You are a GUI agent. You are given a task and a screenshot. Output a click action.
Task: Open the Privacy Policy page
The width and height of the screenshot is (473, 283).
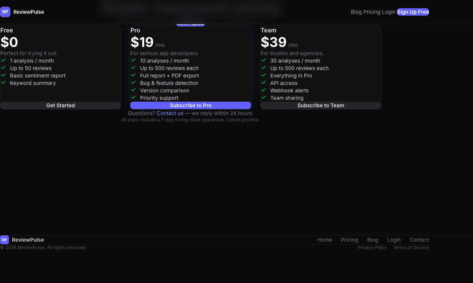[x=372, y=247]
